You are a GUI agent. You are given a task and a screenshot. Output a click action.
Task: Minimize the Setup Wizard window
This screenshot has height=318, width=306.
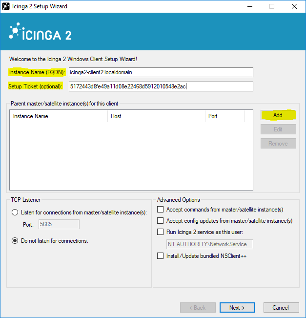coord(250,6)
